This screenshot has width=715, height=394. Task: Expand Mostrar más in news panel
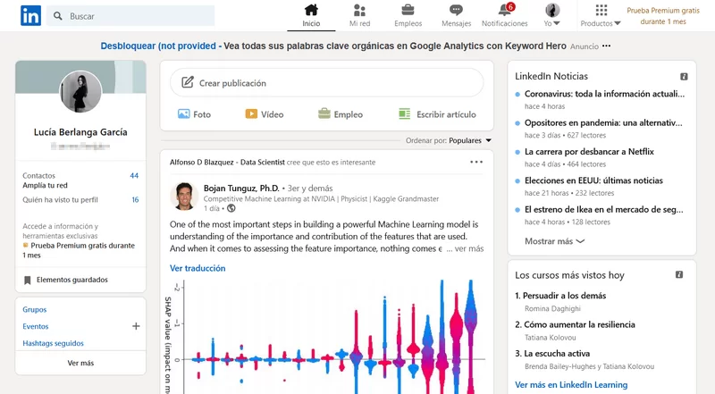[x=554, y=241]
